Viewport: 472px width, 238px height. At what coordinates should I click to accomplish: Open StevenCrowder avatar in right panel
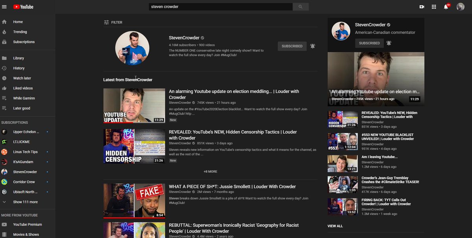(341, 31)
